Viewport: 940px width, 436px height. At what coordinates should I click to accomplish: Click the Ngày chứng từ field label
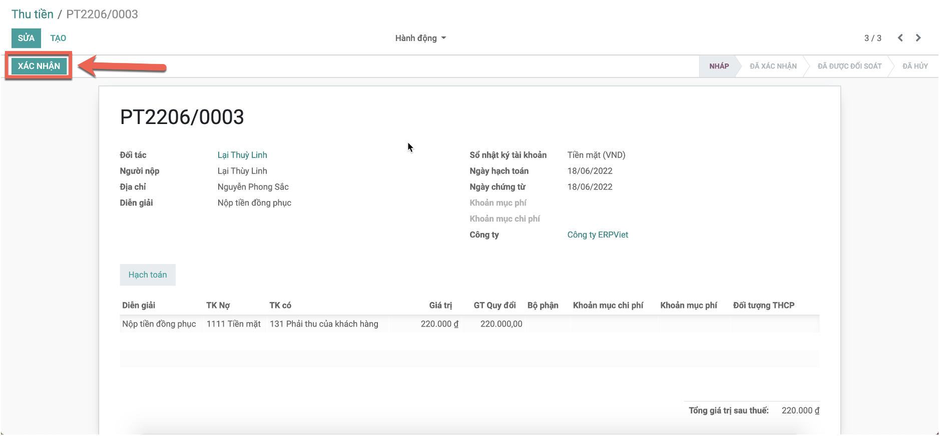point(498,187)
